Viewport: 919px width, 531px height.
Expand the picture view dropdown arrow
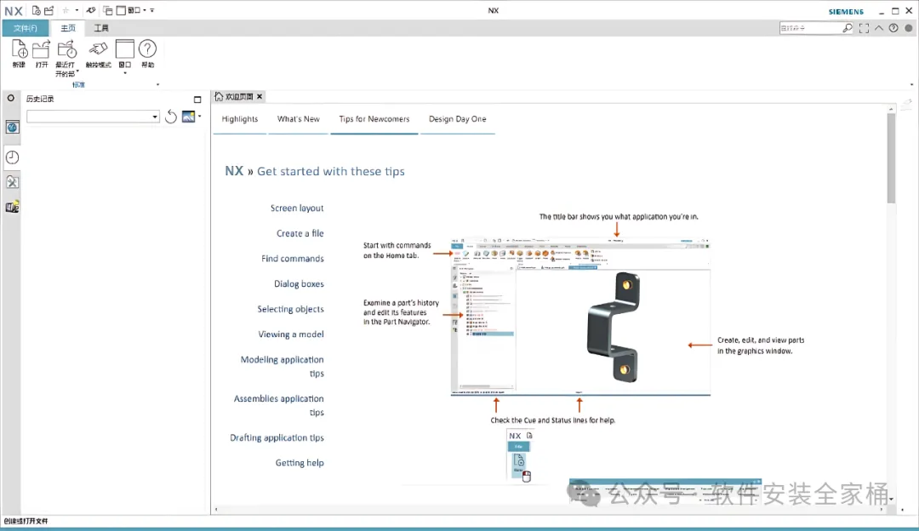click(x=199, y=116)
